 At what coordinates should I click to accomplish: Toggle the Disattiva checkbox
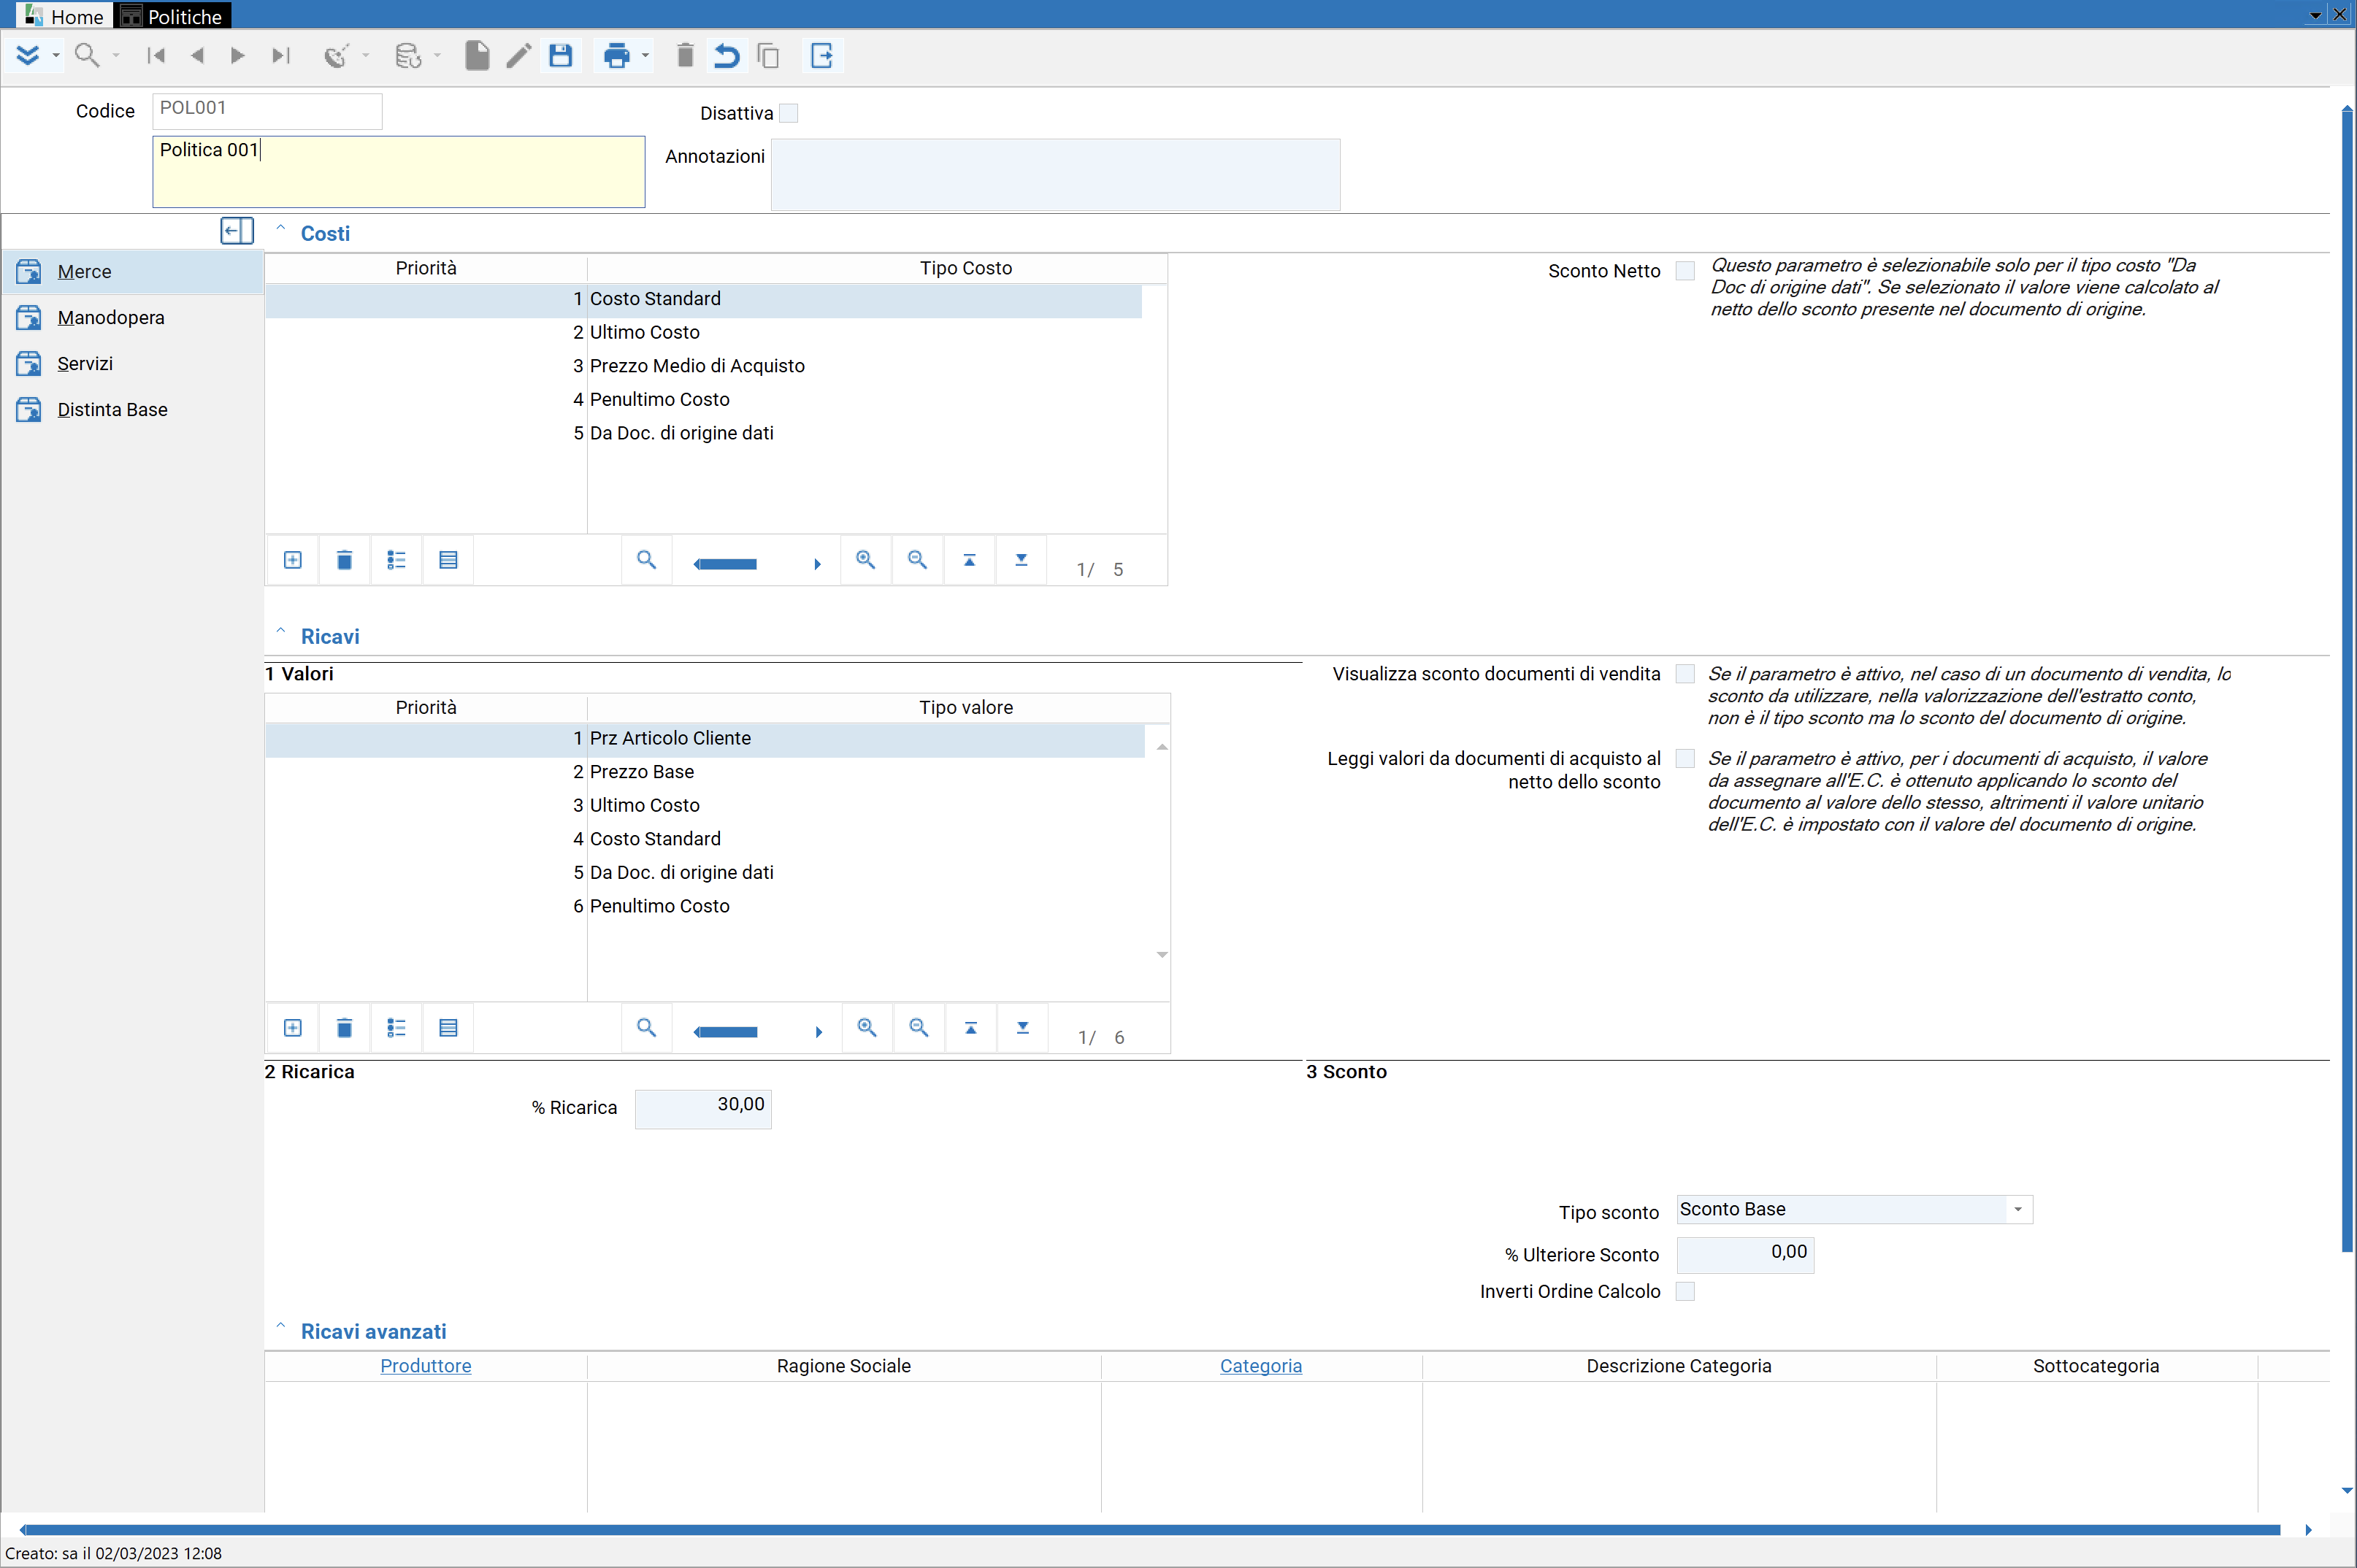point(789,113)
